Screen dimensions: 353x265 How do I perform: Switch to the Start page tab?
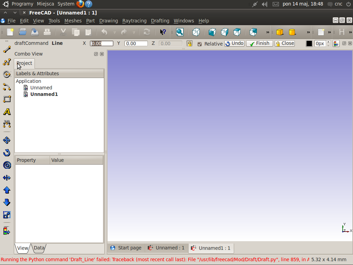click(x=126, y=248)
